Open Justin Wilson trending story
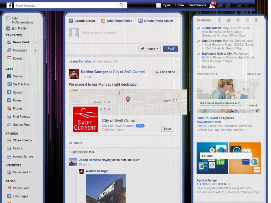Viewport: 271px width, 203px height. [x=211, y=28]
